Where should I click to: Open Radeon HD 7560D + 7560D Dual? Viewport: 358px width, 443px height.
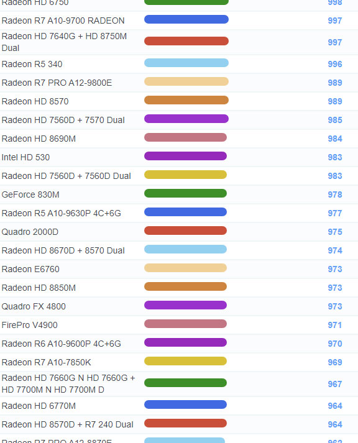(66, 176)
